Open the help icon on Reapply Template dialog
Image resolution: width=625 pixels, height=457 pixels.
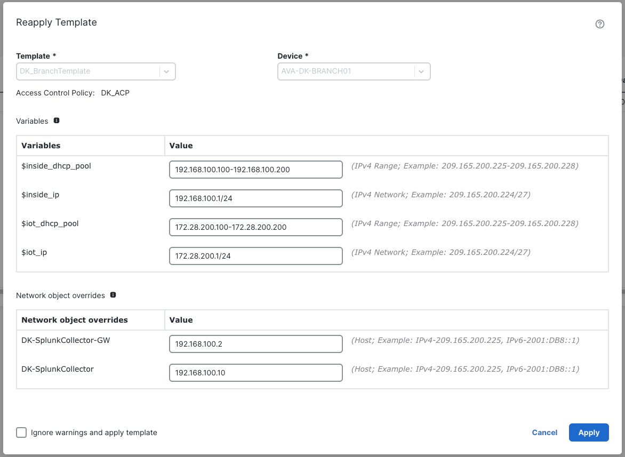click(x=599, y=24)
